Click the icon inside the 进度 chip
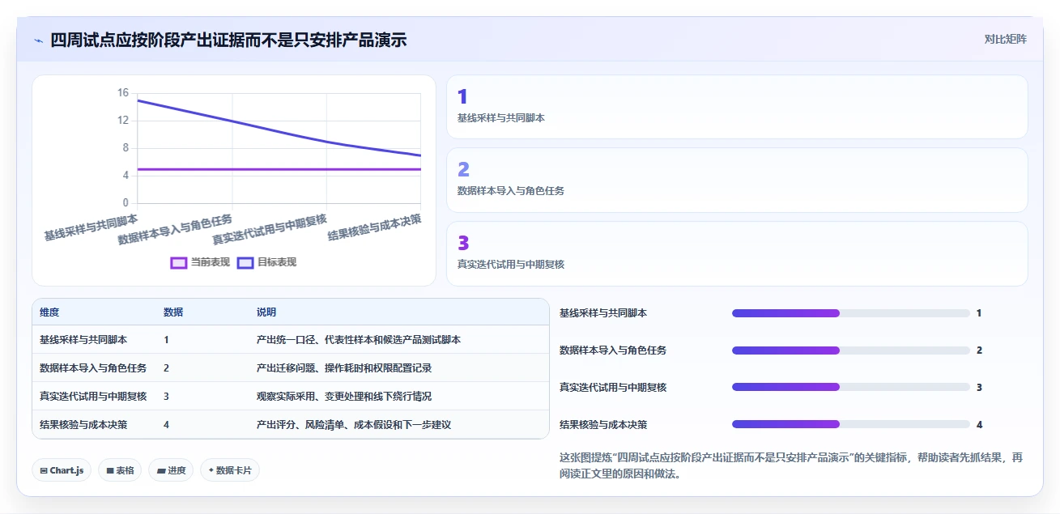 pos(161,470)
